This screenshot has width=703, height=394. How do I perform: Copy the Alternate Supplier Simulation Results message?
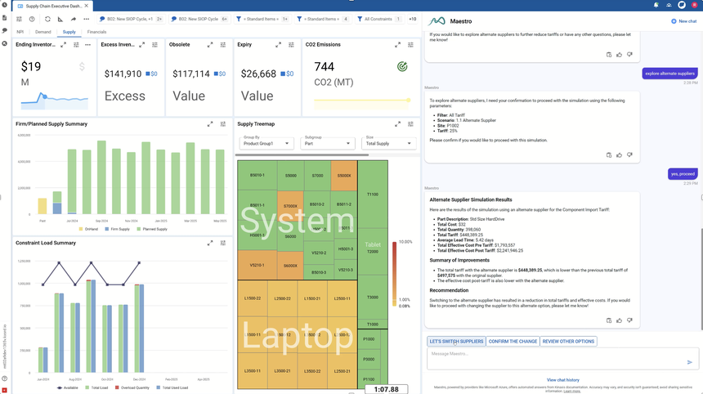[609, 320]
